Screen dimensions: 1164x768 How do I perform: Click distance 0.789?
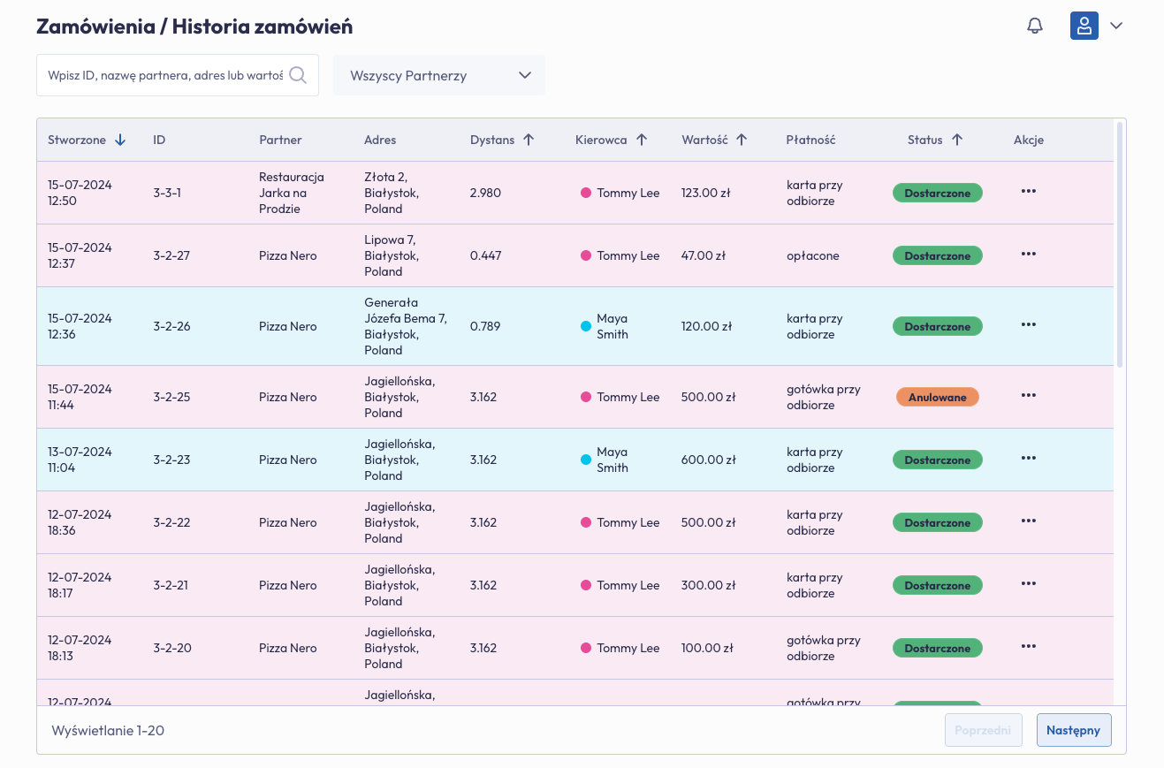tap(485, 326)
